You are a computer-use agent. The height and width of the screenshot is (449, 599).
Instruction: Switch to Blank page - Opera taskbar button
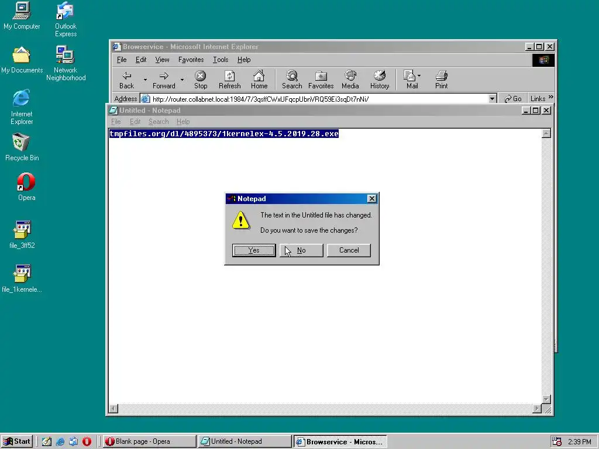pyautogui.click(x=149, y=441)
